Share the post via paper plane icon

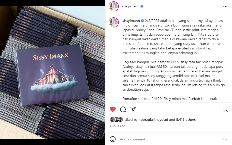click(x=133, y=109)
